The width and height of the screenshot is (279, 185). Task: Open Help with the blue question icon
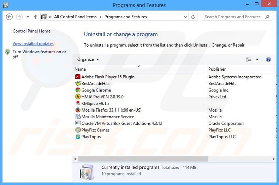pos(268,59)
